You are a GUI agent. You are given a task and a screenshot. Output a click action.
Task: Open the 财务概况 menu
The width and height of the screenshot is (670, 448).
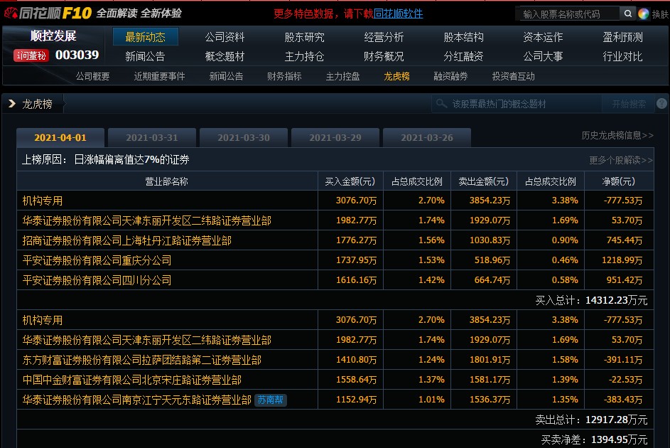[384, 56]
